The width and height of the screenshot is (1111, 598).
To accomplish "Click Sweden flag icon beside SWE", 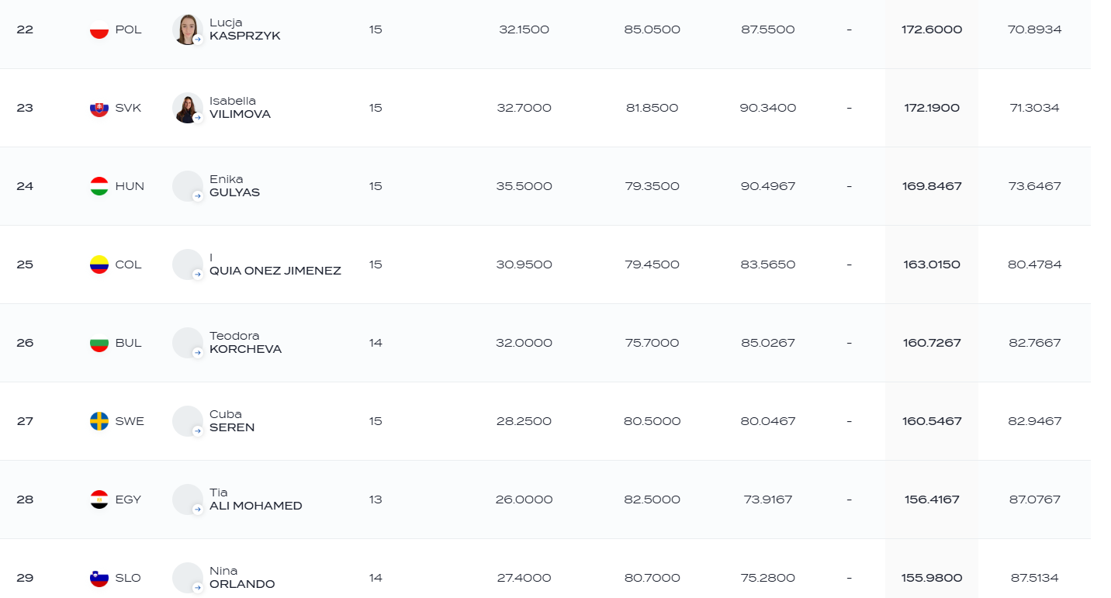I will (x=99, y=421).
